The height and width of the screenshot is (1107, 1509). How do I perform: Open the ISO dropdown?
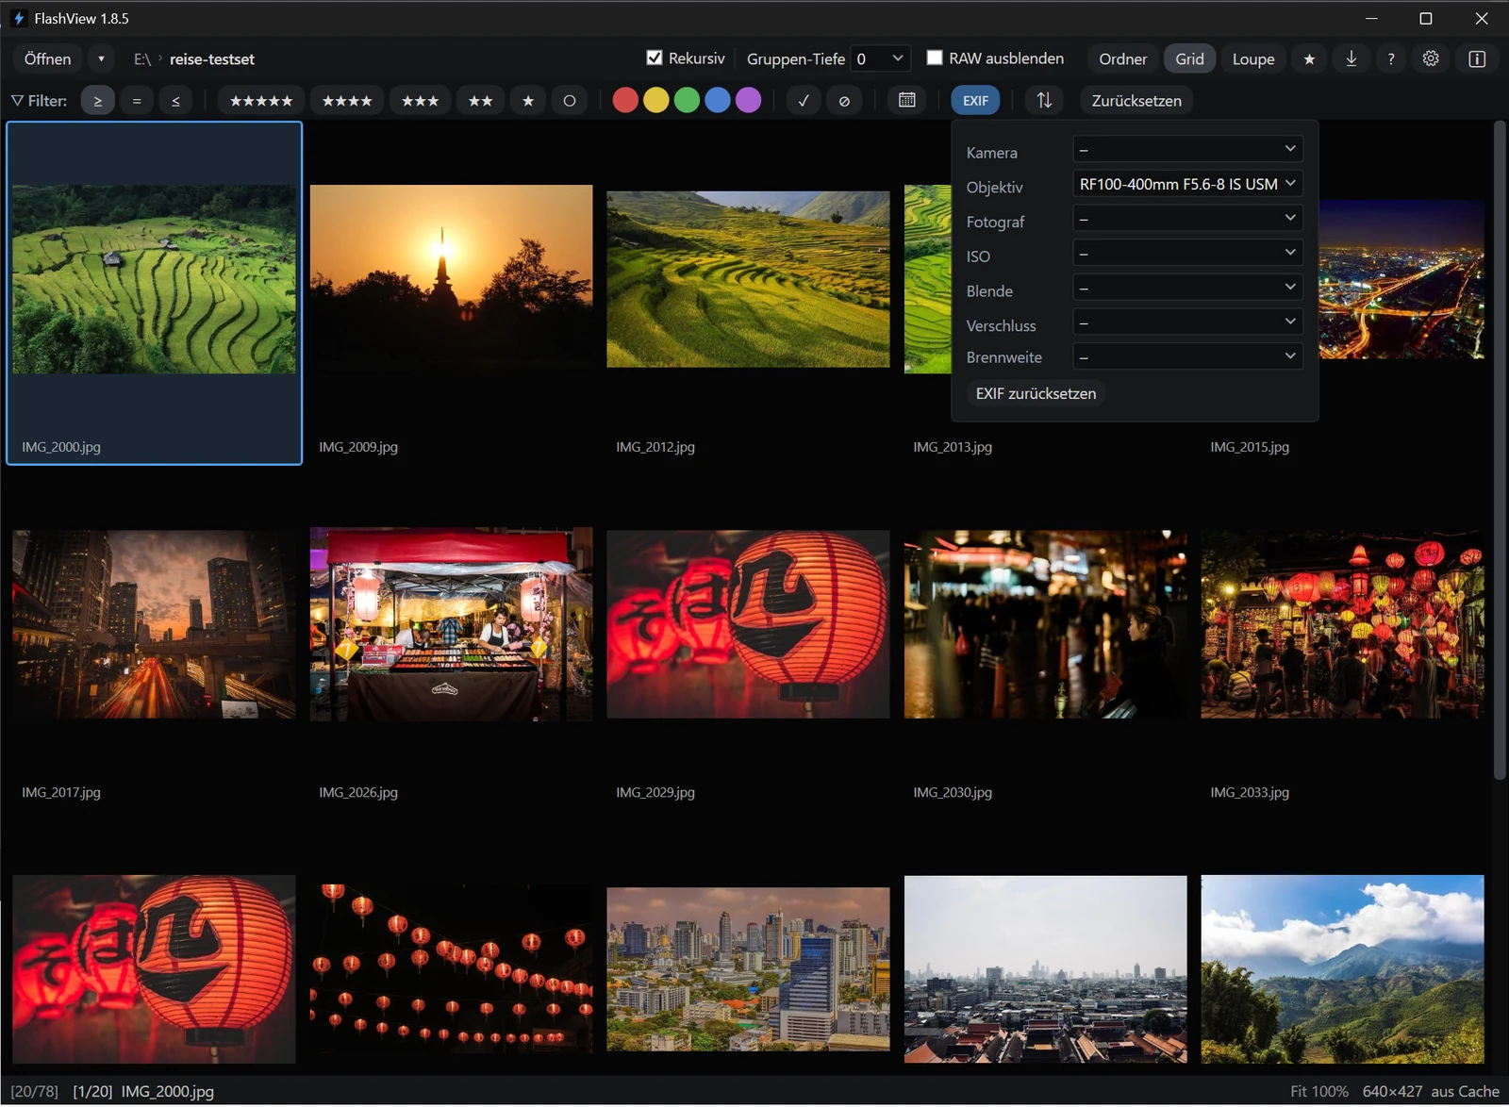(x=1187, y=253)
